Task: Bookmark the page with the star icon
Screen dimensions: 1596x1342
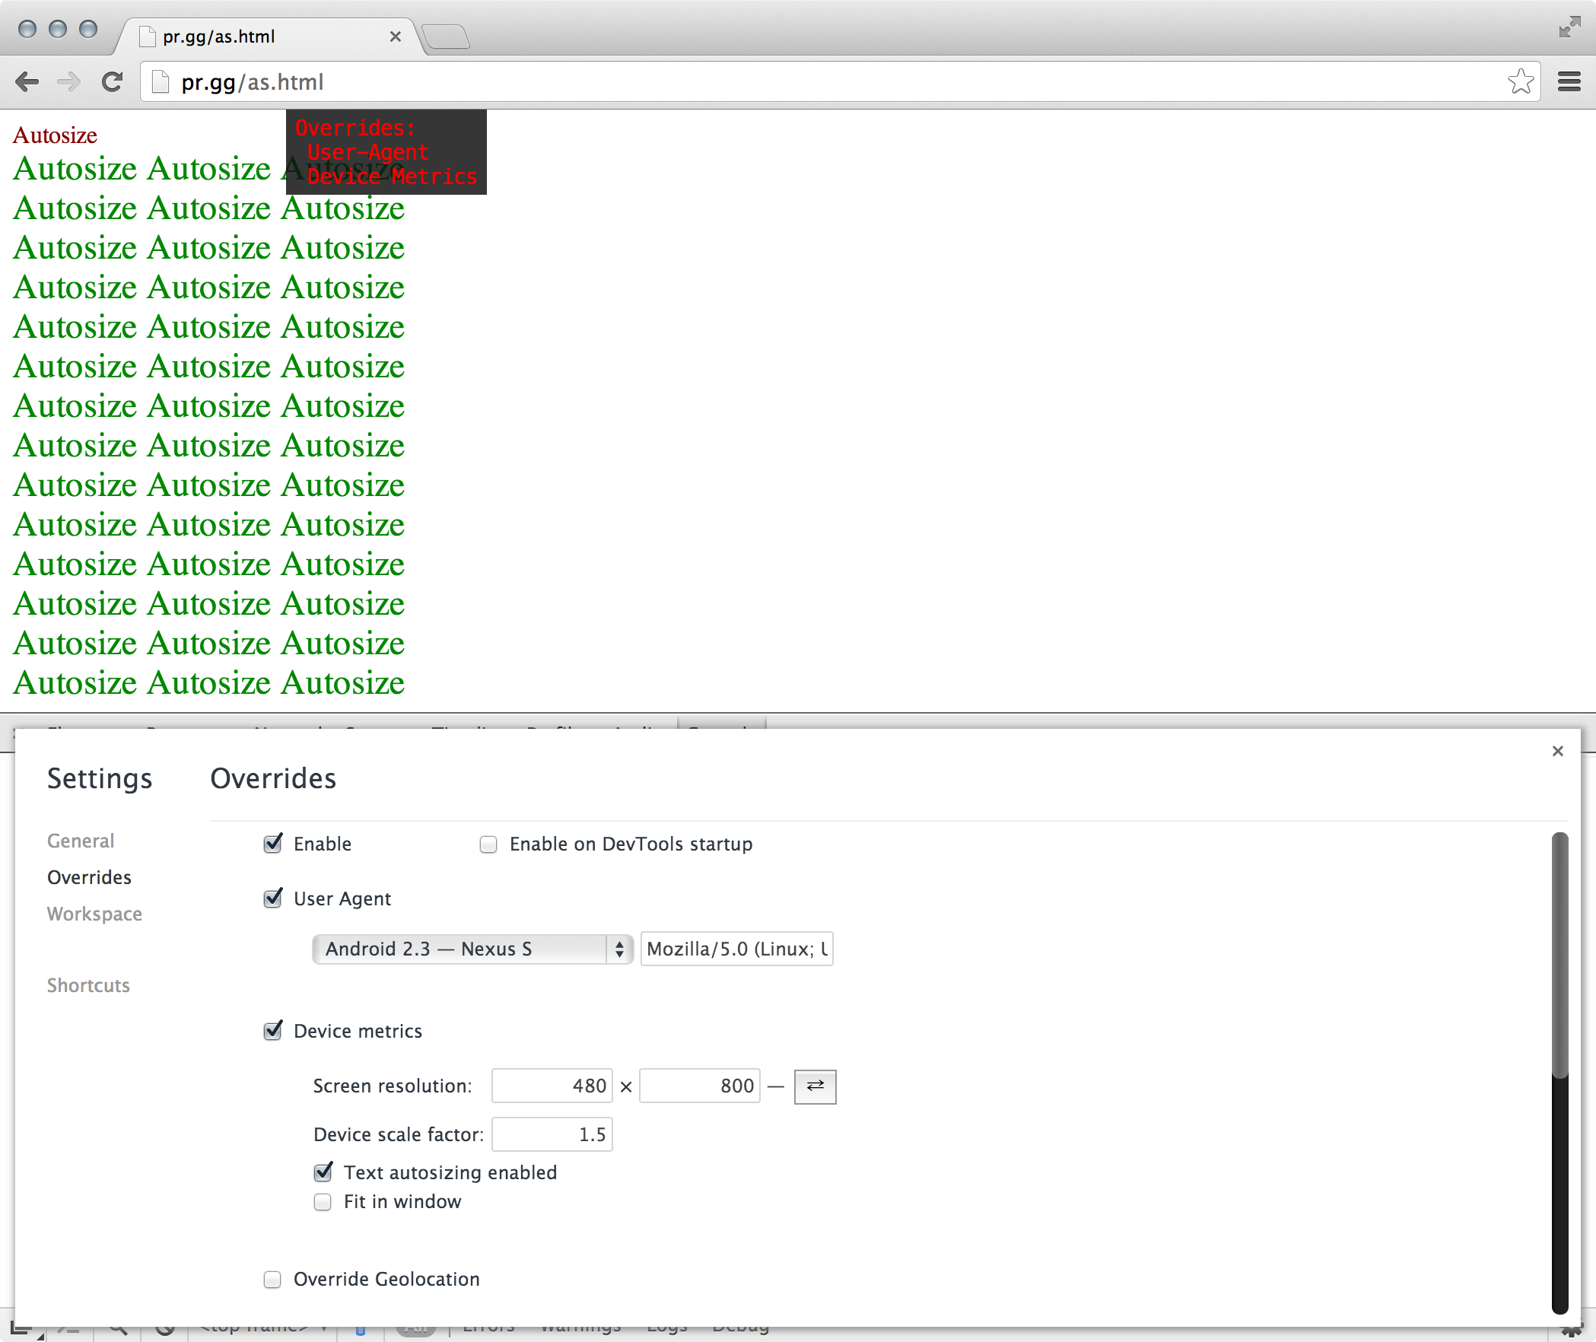Action: click(x=1521, y=81)
